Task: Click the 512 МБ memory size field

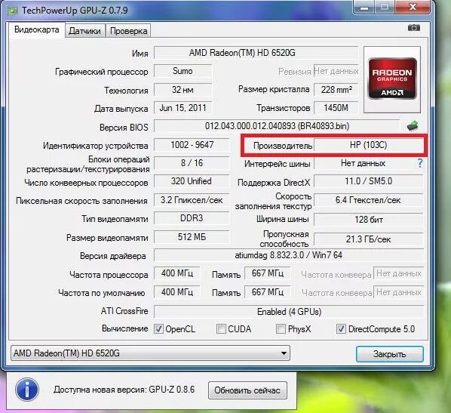Action: (192, 237)
